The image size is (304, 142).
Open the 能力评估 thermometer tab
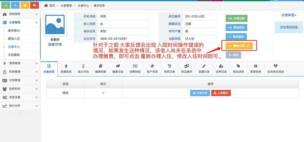[x=83, y=68]
